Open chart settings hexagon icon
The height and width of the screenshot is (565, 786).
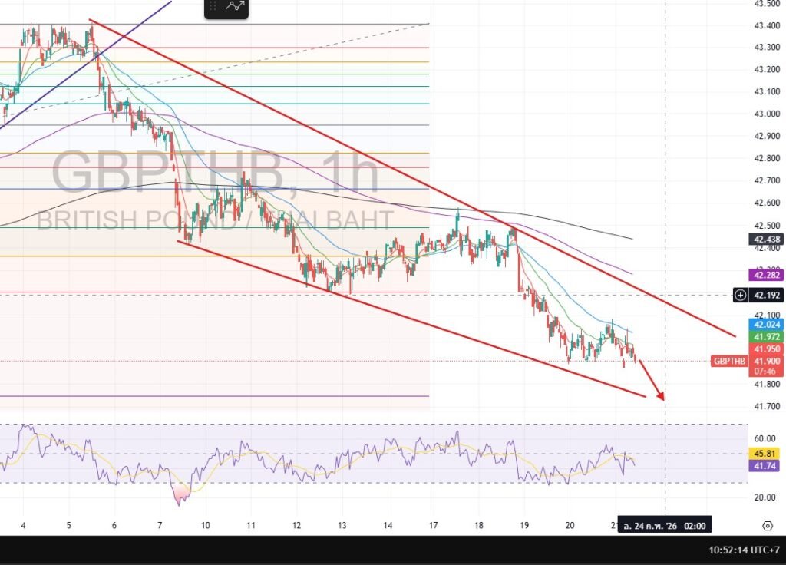767,526
